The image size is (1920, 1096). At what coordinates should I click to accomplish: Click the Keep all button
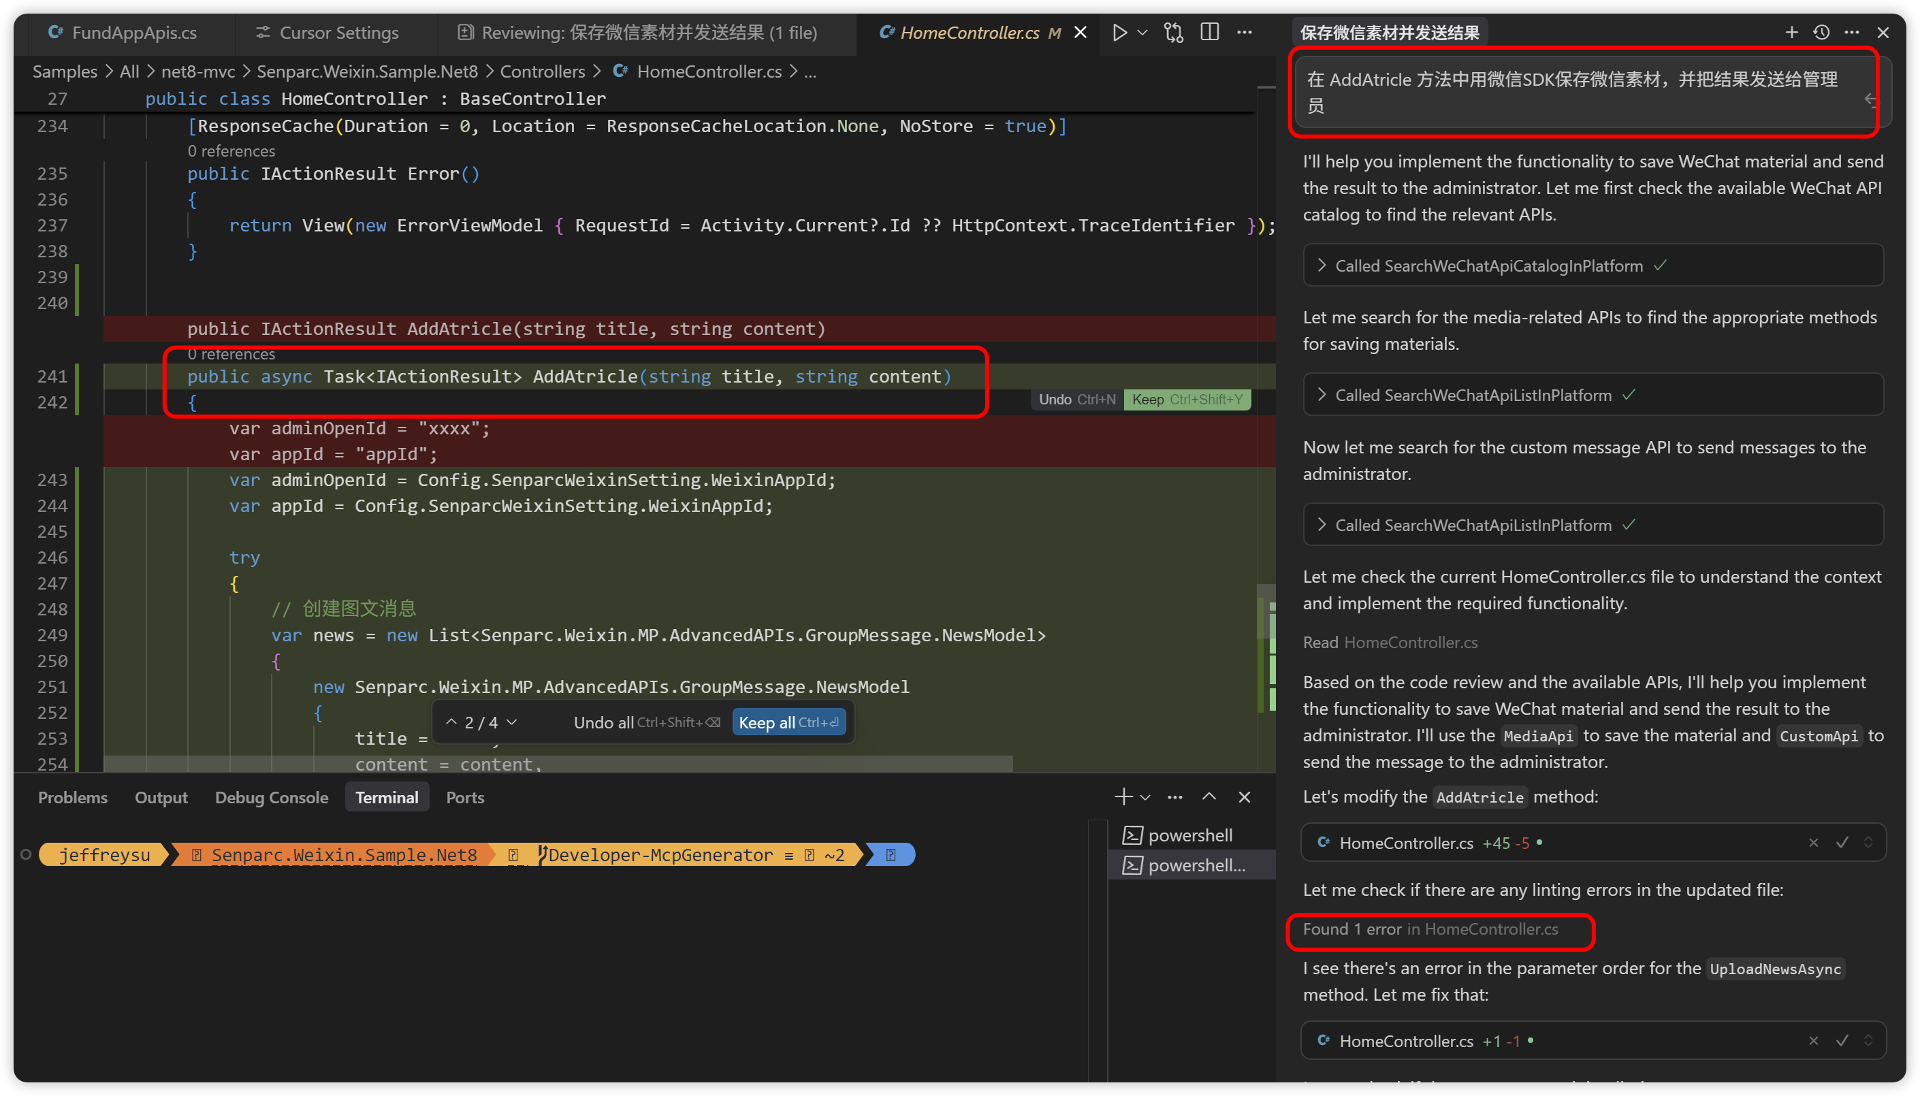click(788, 722)
